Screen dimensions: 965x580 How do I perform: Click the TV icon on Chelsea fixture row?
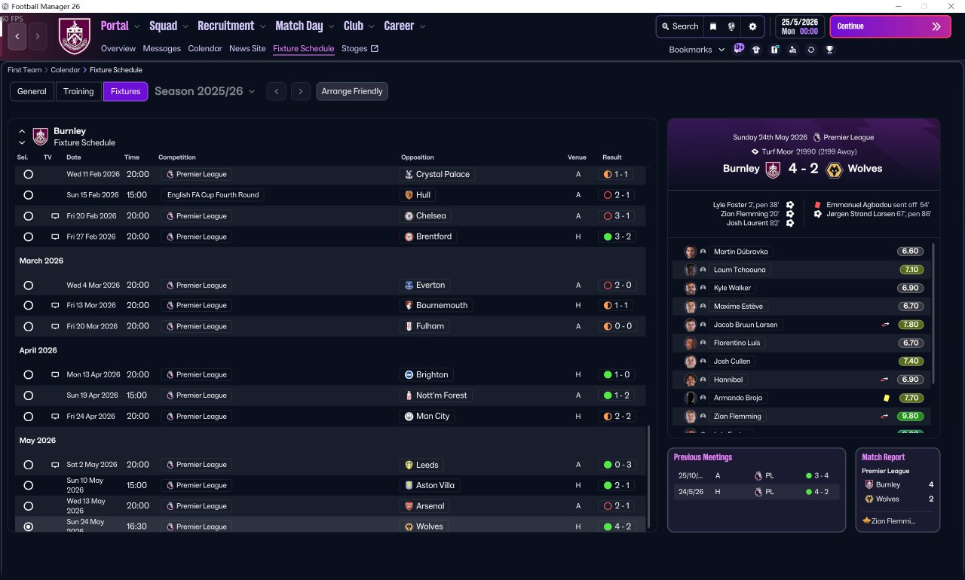coord(55,215)
